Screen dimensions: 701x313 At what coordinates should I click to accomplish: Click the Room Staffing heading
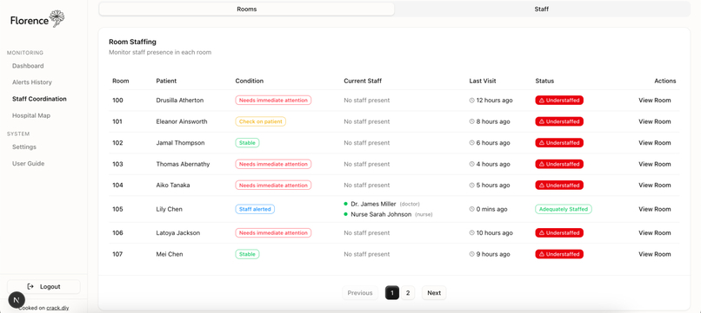[x=133, y=42]
